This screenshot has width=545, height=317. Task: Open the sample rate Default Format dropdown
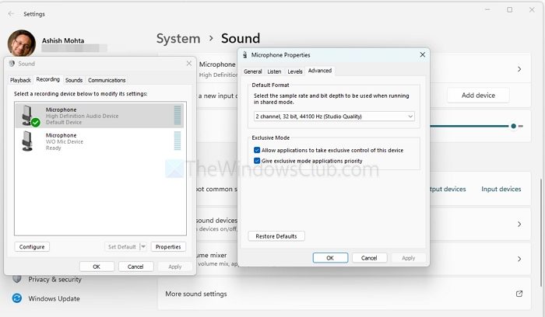coord(334,116)
